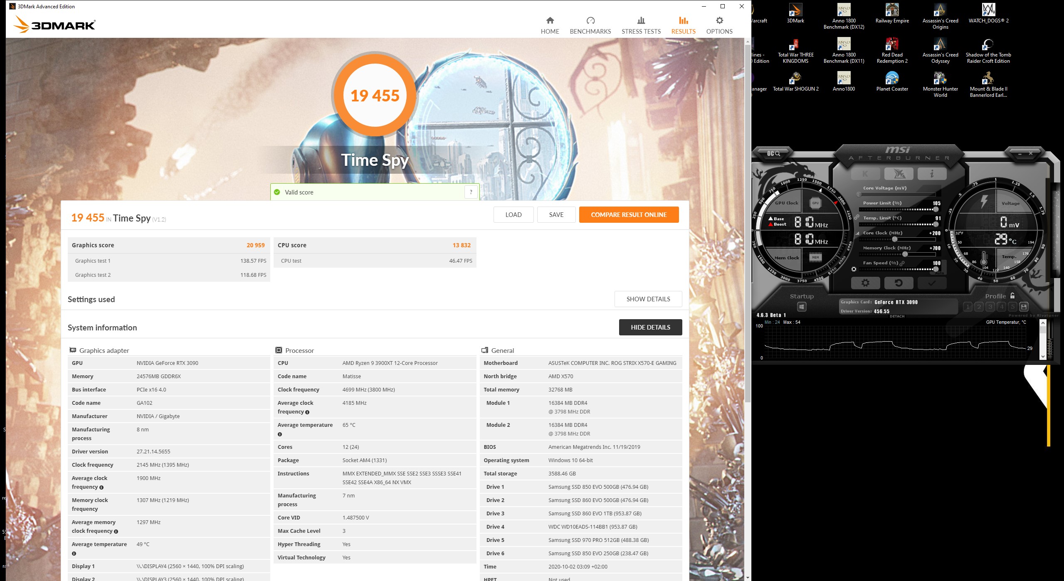
Task: Collapse system information with HIDE DETAILS
Action: point(650,327)
